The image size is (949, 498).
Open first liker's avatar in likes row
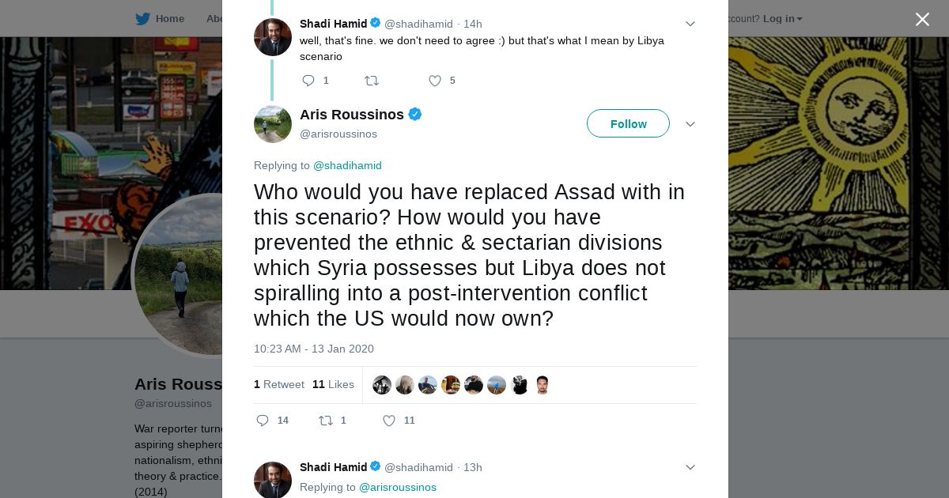[x=382, y=385]
